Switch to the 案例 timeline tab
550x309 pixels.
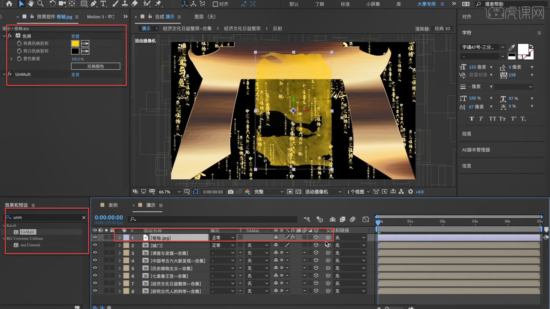pos(113,205)
